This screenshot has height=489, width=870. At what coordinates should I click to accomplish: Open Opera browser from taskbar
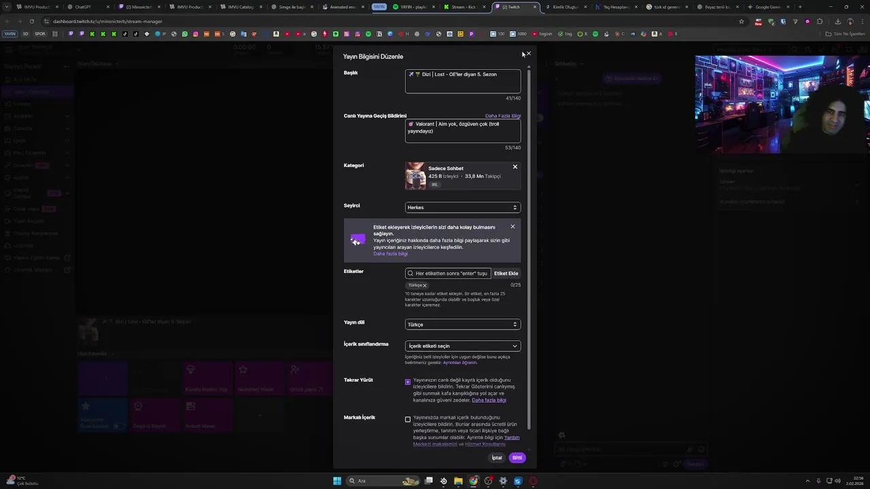click(x=533, y=481)
